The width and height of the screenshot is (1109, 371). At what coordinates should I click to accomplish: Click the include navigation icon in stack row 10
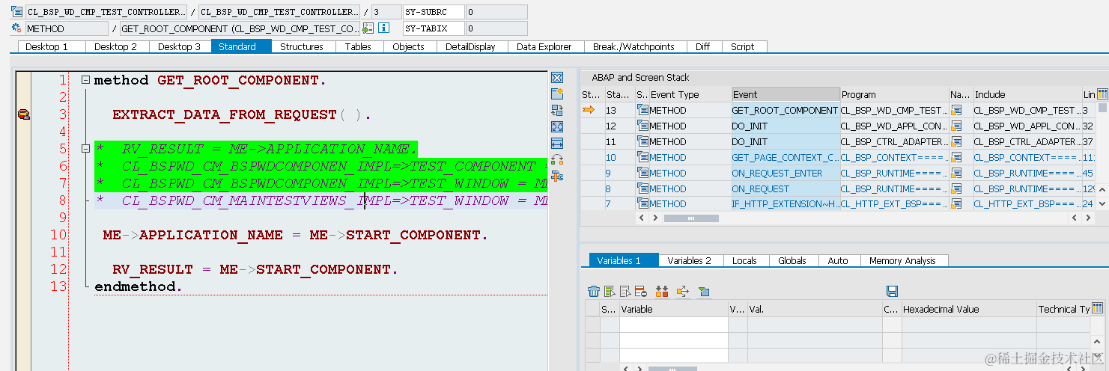coord(956,157)
